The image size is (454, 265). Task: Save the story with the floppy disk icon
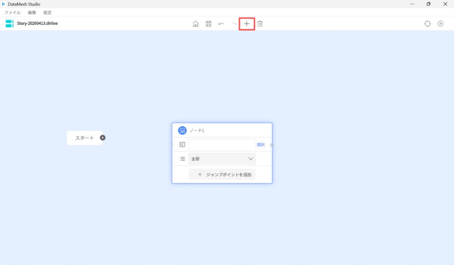tap(208, 23)
